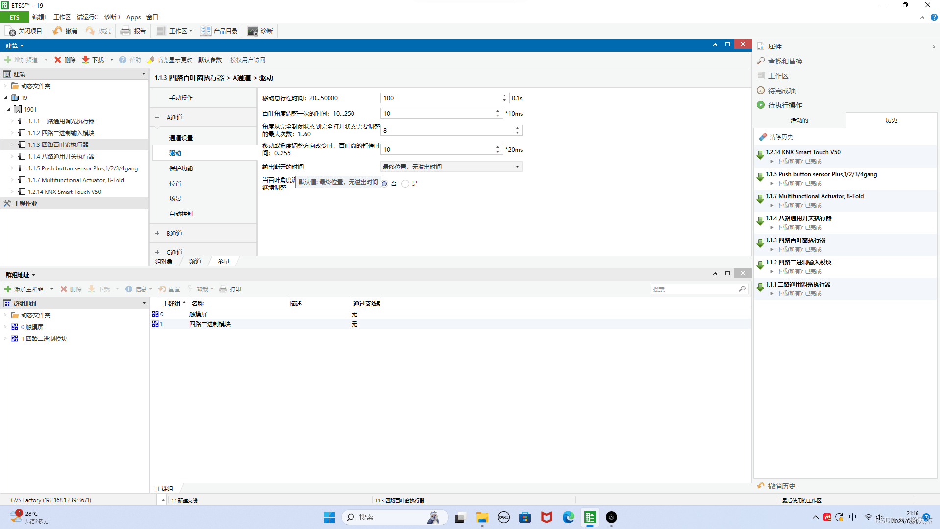The height and width of the screenshot is (529, 940).
Task: Click the 关闭项目 close project icon
Action: pyautogui.click(x=11, y=31)
